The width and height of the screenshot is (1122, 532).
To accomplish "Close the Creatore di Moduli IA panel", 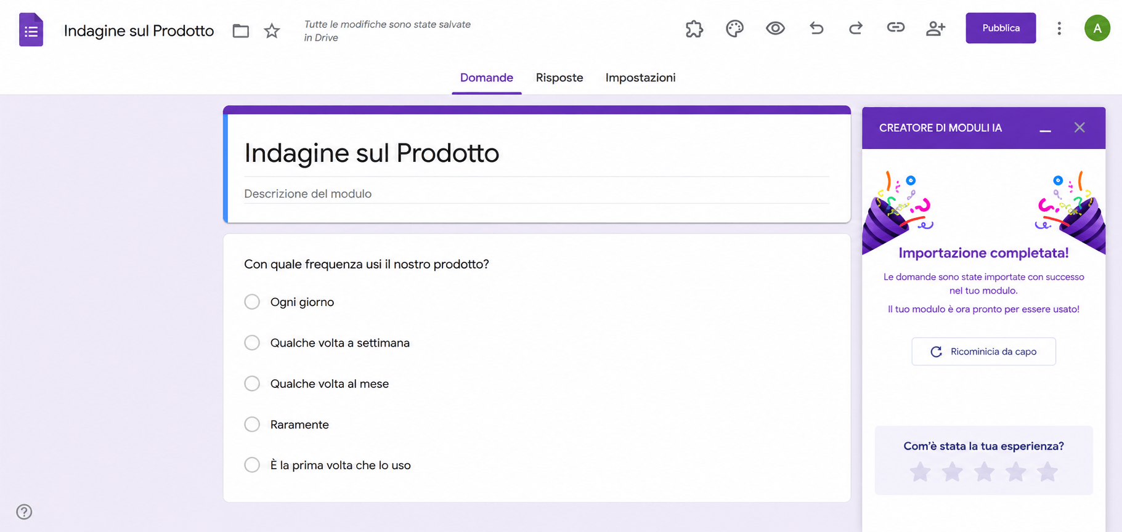I will (1079, 127).
